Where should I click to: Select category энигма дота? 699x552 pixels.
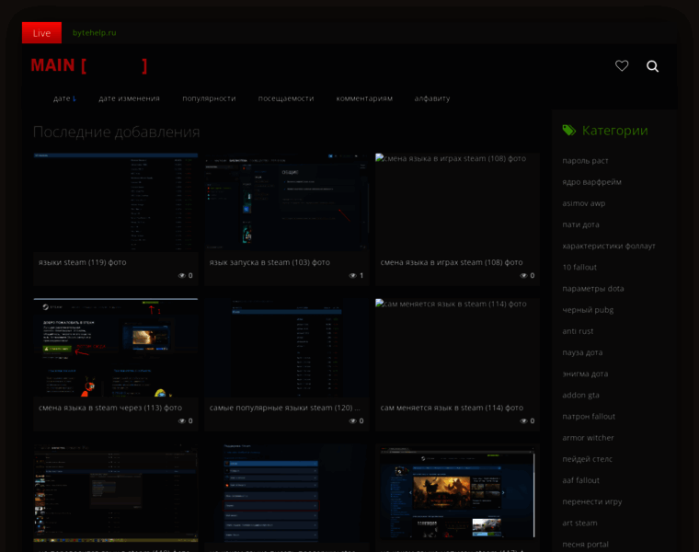(585, 374)
